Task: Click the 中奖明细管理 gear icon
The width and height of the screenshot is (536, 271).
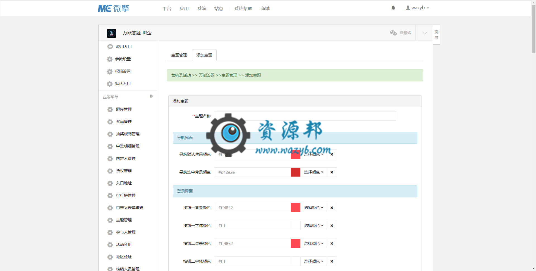Action: 110,146
